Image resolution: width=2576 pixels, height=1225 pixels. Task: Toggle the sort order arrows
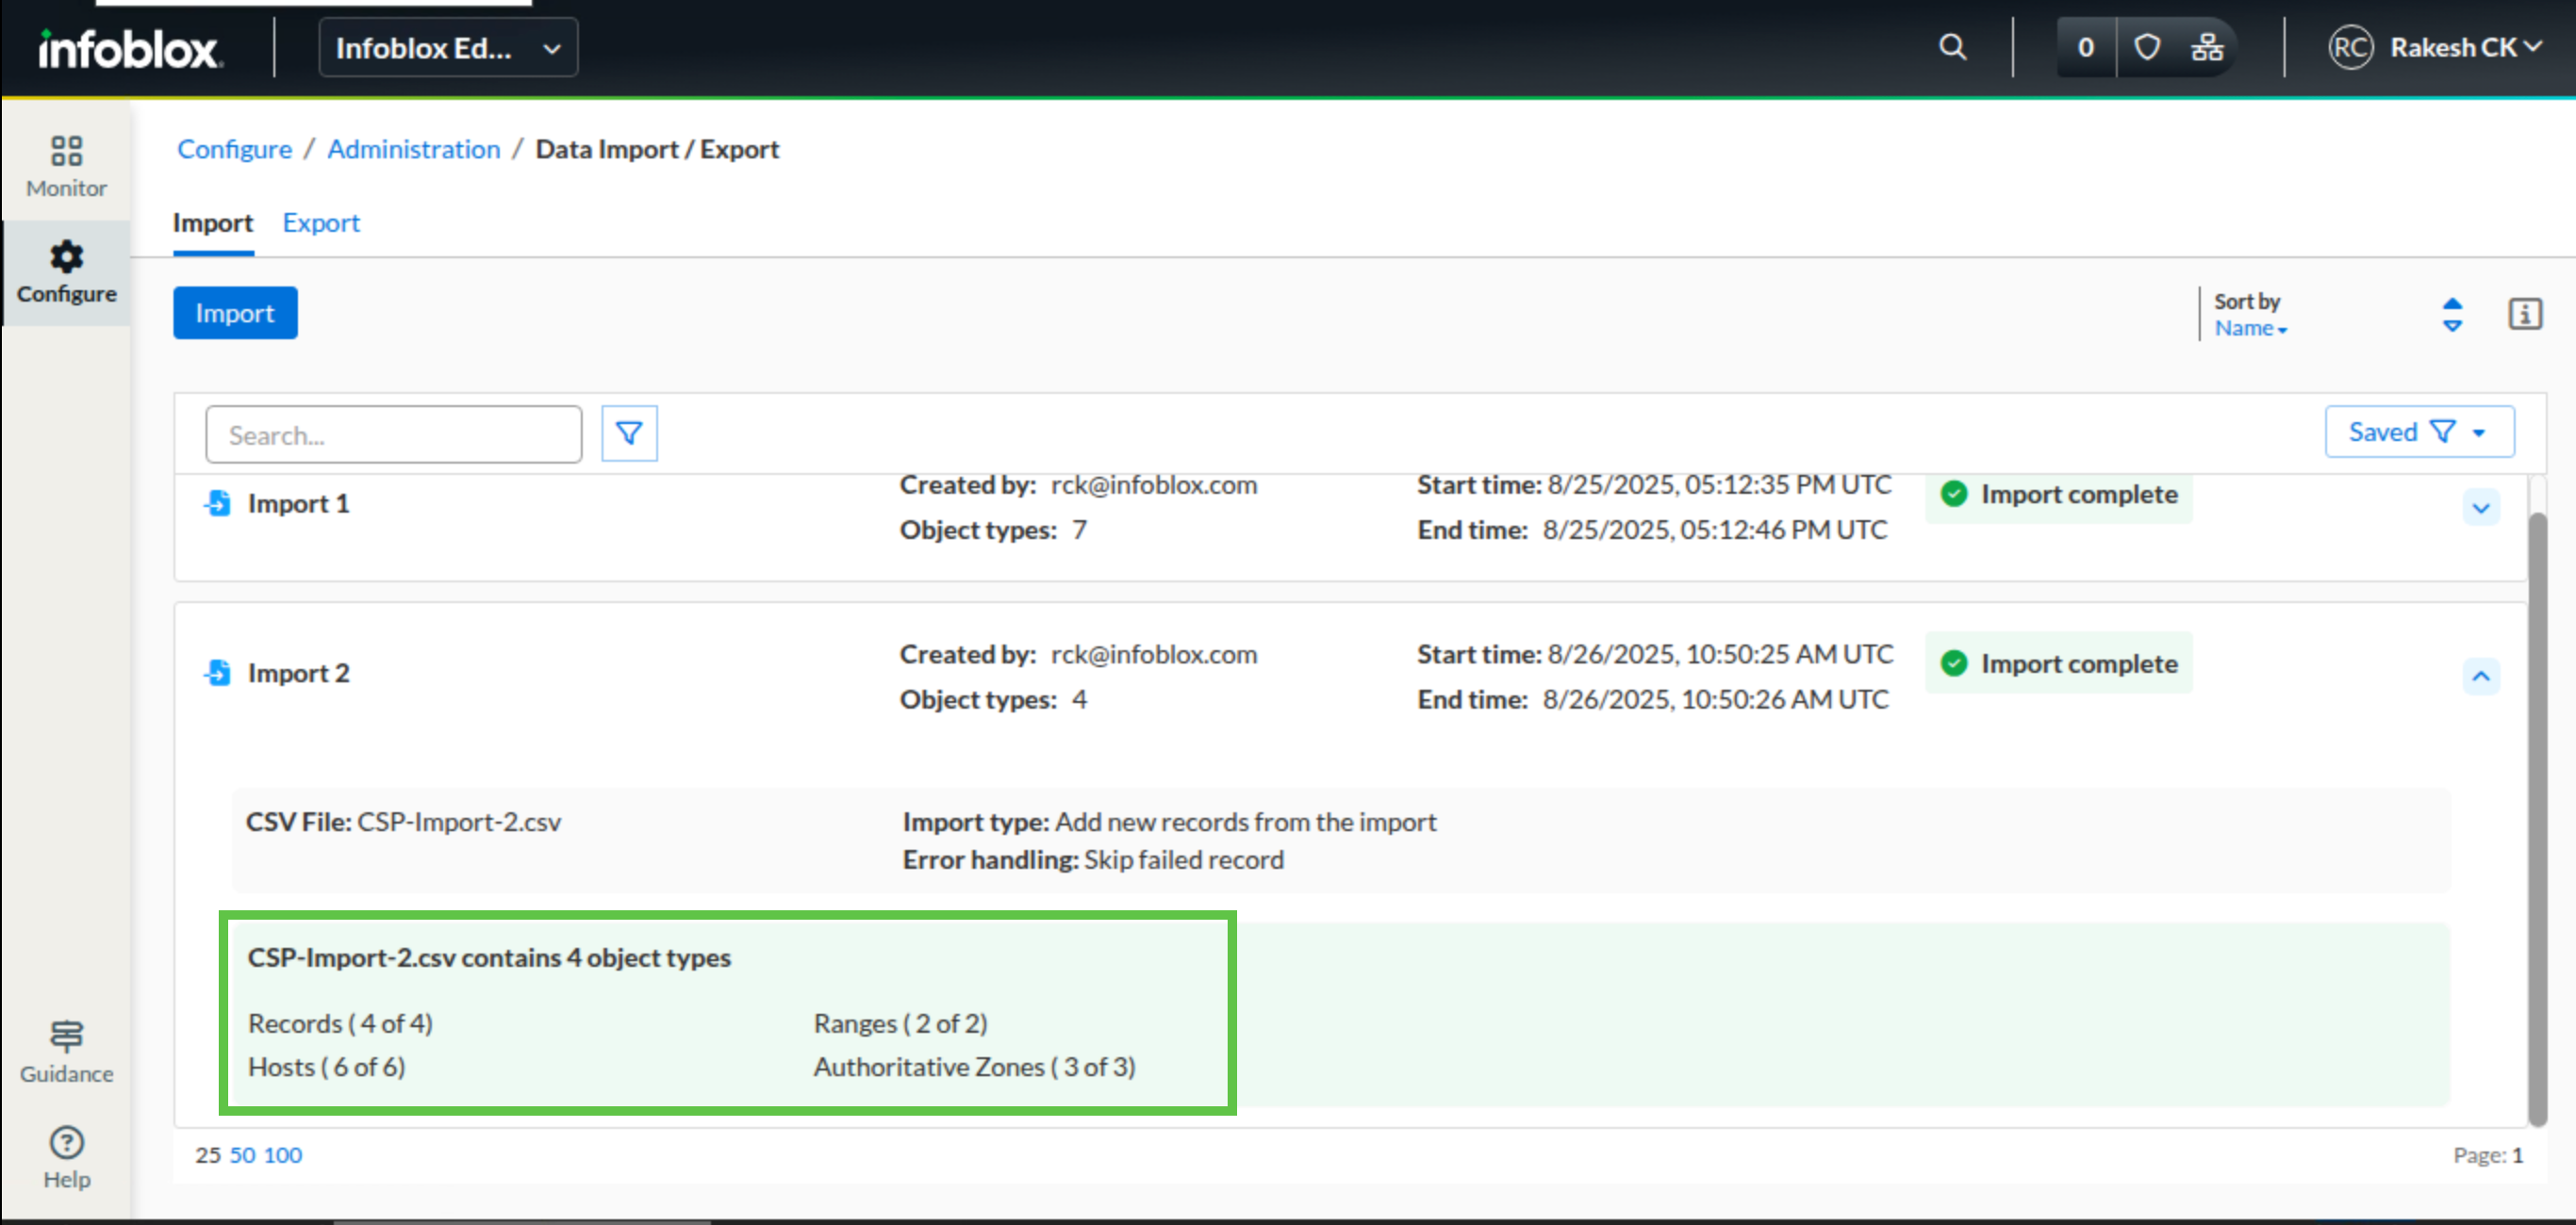coord(2452,314)
